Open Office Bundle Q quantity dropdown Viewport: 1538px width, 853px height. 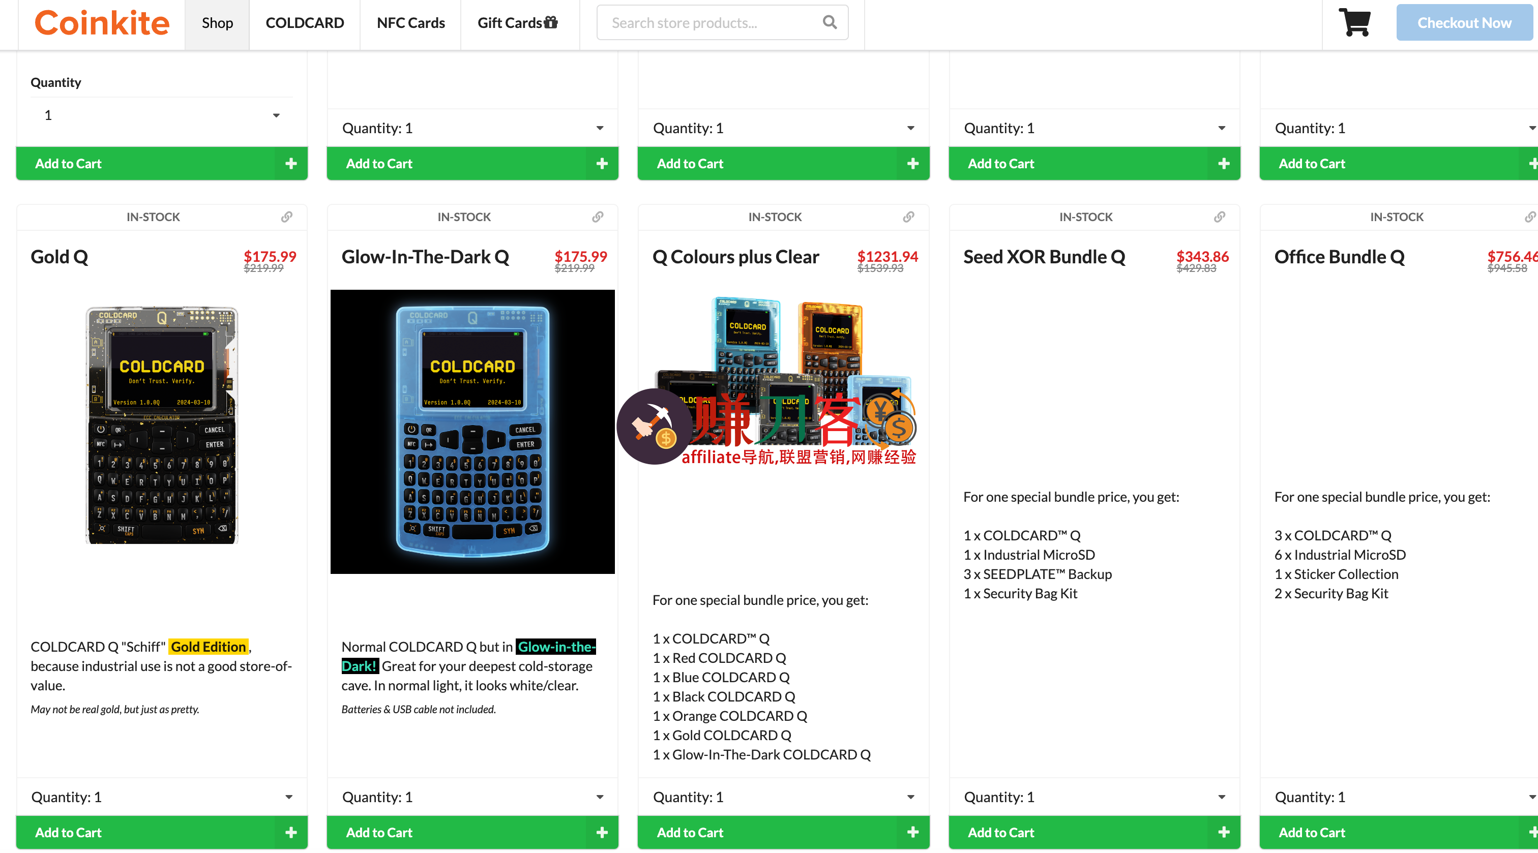click(x=1397, y=797)
